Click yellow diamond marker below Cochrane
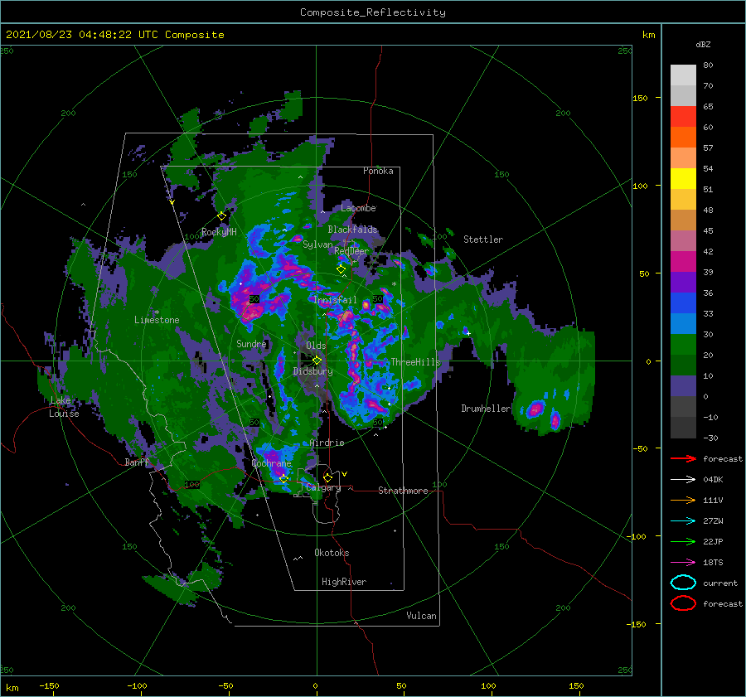 point(283,478)
